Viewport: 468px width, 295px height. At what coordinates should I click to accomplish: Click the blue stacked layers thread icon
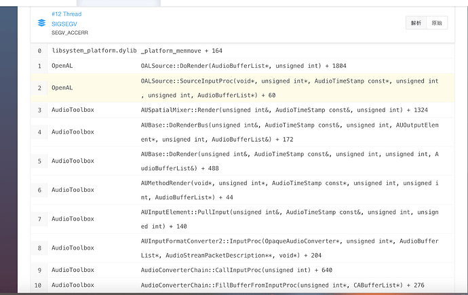point(42,22)
